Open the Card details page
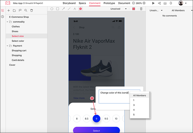Screen dimensions: 193x133 (x=18, y=60)
